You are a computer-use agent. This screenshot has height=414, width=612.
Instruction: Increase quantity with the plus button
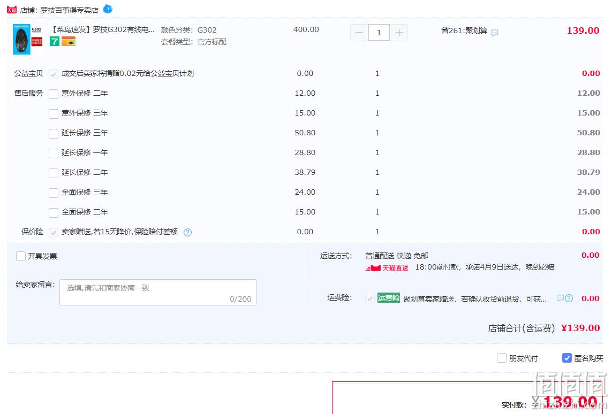tap(399, 33)
